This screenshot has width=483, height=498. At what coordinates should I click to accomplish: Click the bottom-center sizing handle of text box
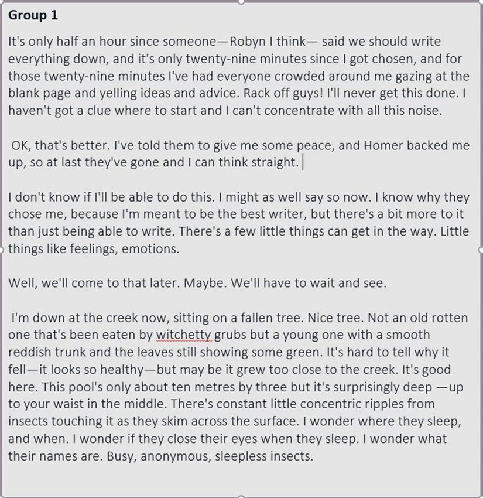click(x=241, y=496)
